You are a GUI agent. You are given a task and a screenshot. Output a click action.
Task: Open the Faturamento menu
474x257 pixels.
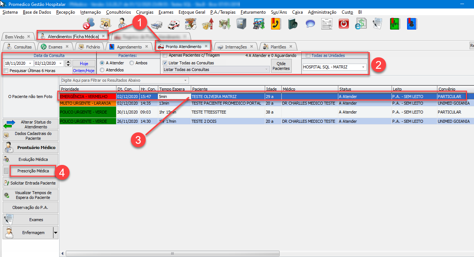pos(253,12)
